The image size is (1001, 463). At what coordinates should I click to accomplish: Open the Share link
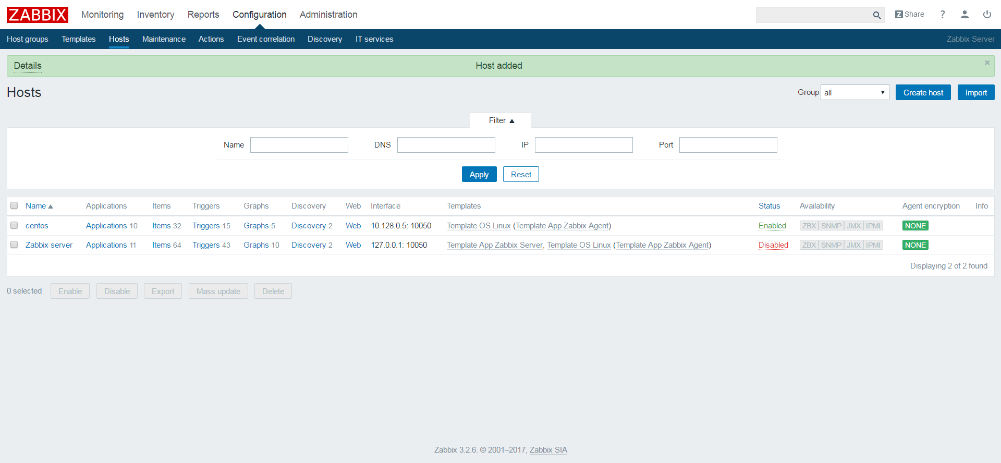(909, 14)
